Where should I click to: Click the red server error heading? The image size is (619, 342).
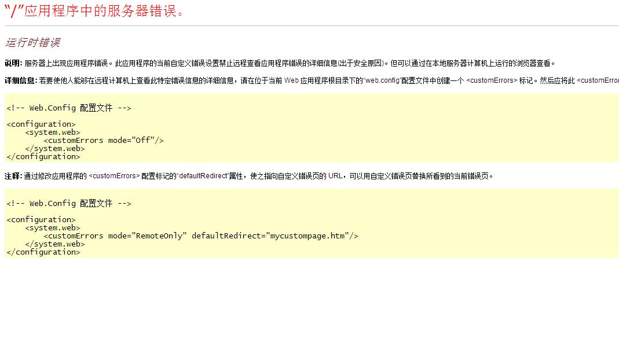pyautogui.click(x=94, y=11)
